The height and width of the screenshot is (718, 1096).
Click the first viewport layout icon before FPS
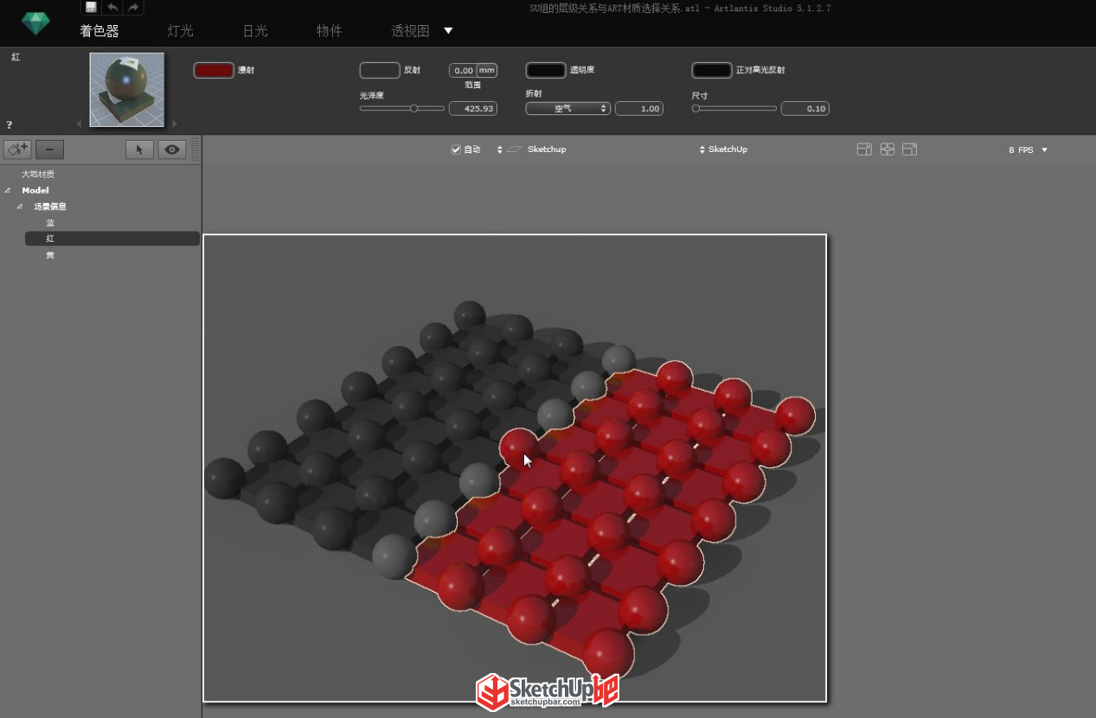864,149
